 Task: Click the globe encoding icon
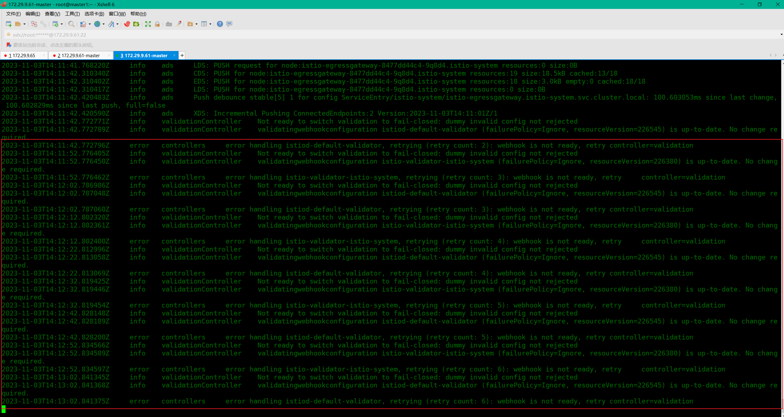(97, 24)
